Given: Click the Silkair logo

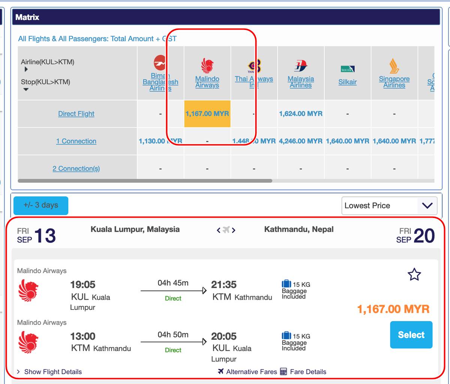Looking at the screenshot, I should [348, 69].
